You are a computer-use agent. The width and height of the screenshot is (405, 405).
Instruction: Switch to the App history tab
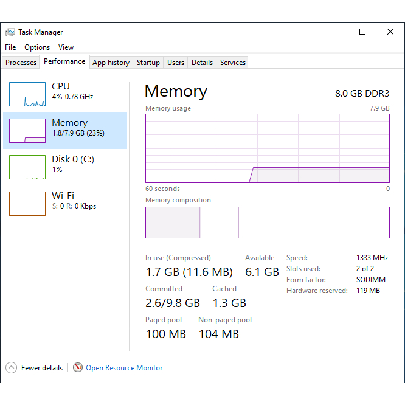(111, 63)
